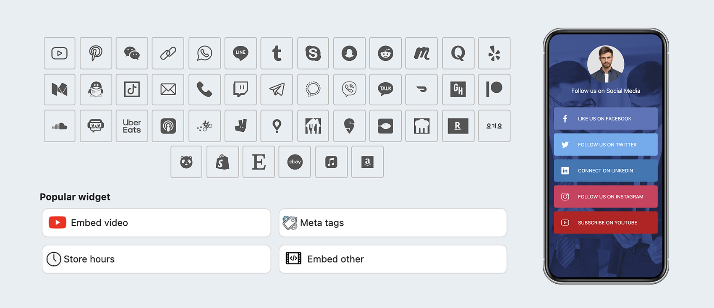Pick the KakaoTalk TALK icon

pyautogui.click(x=385, y=89)
